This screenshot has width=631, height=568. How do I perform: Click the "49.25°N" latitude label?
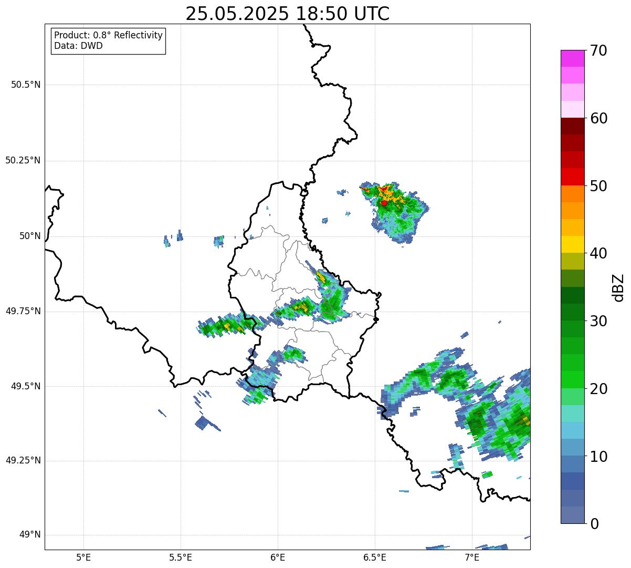click(x=23, y=461)
